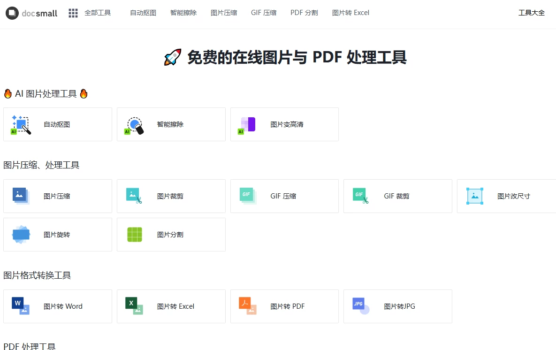Click the 图片转 Word icon
Screen dimensions: 556x350
coord(21,306)
